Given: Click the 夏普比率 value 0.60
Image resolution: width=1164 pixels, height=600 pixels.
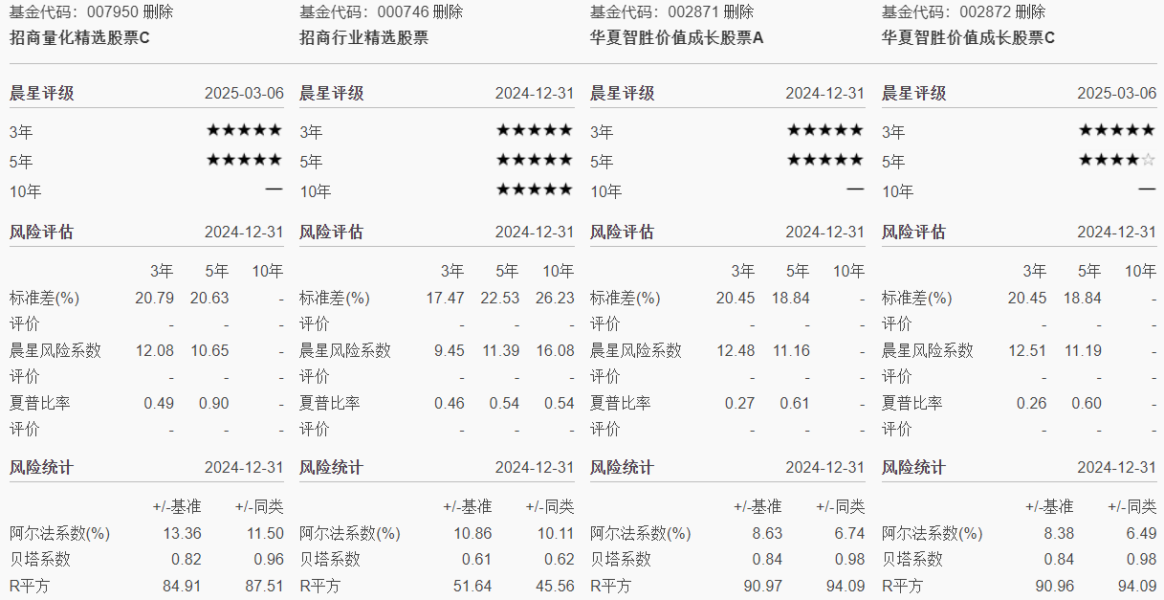Looking at the screenshot, I should click(x=1087, y=404).
